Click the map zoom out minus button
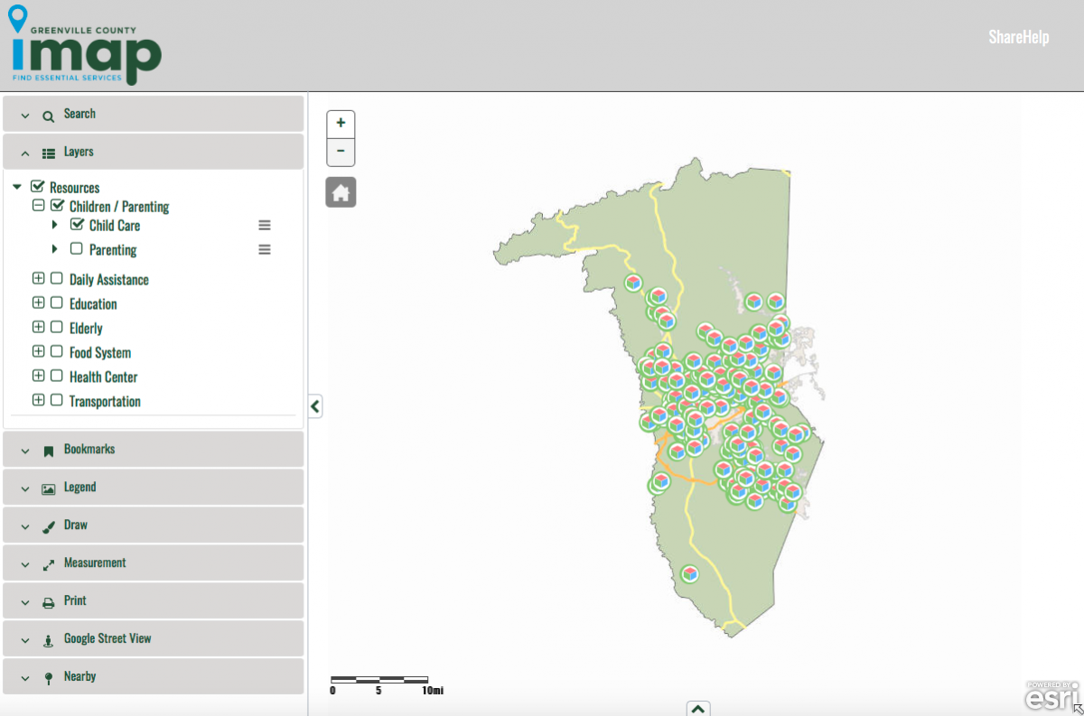Image resolution: width=1084 pixels, height=716 pixels. (341, 152)
